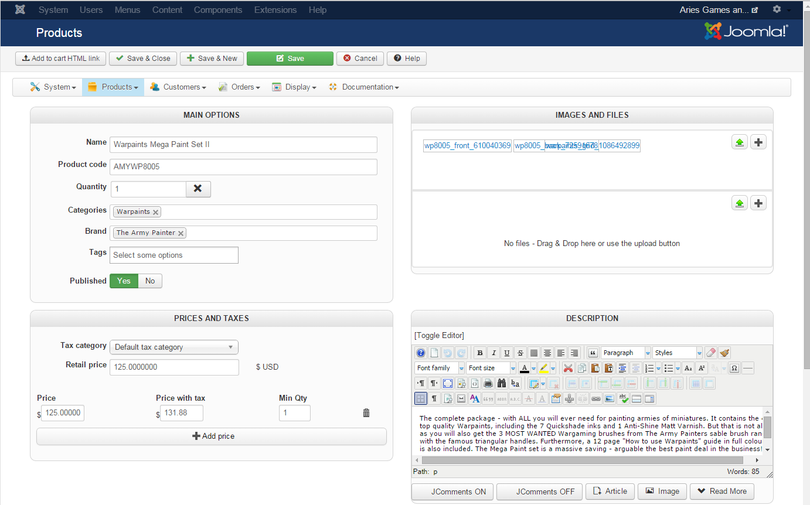Viewport: 810px width, 505px height.
Task: Click the Toggle Editor link
Action: (x=439, y=335)
